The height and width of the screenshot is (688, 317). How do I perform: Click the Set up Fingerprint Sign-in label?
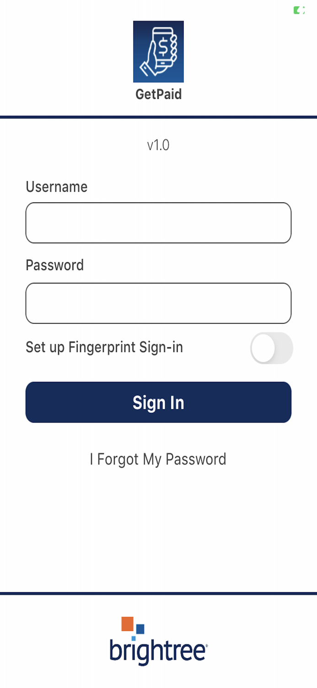[104, 347]
